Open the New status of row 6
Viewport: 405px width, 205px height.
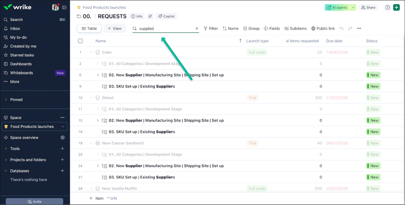point(373,75)
